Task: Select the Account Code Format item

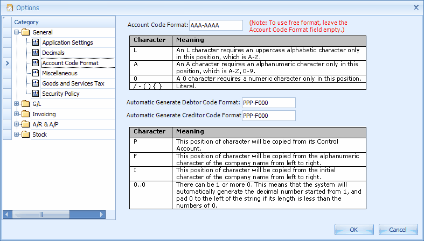Action: 70,63
